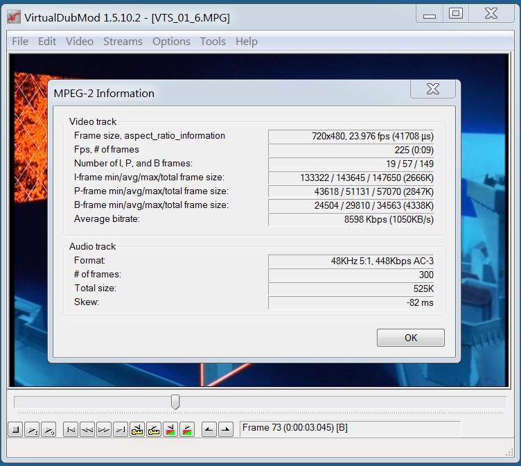The height and width of the screenshot is (466, 521).
Task: Click the audio skew value -82 ms
Action: [x=351, y=302]
